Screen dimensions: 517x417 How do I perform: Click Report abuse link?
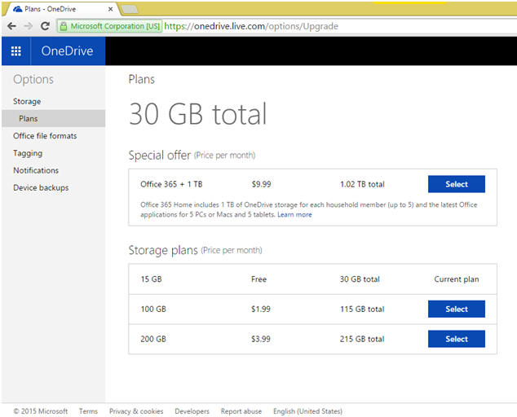pos(241,411)
